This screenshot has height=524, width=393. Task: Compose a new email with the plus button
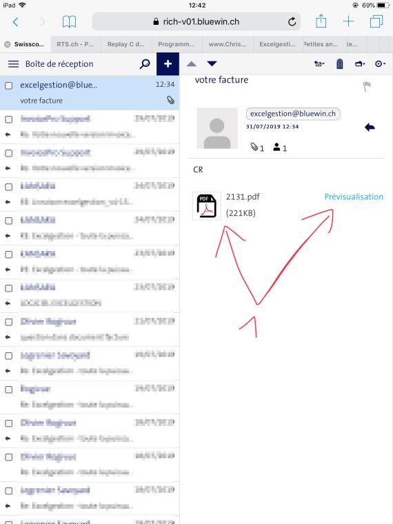click(168, 64)
